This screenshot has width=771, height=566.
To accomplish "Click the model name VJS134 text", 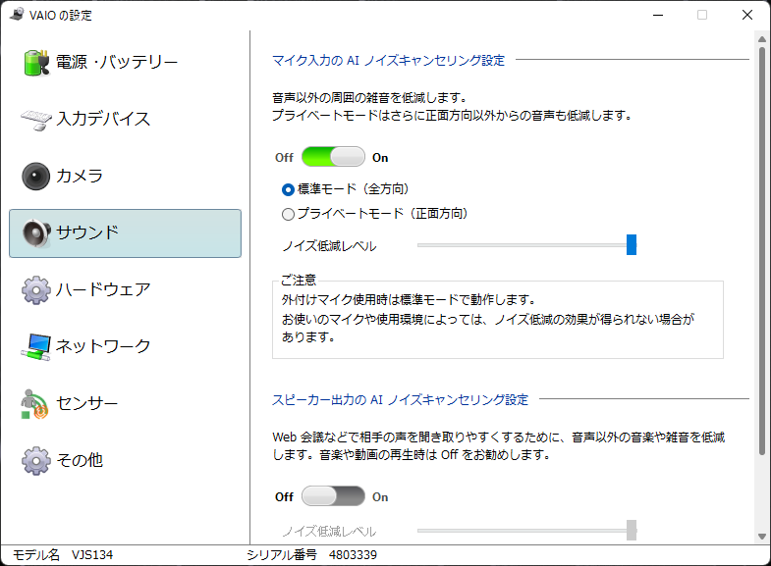I will point(92,555).
